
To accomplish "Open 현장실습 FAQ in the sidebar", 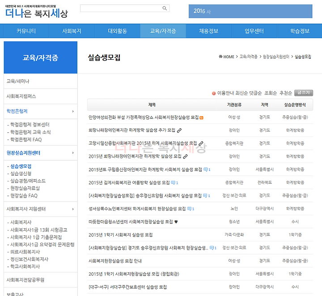I will click(24, 196).
